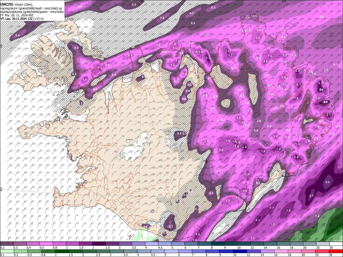Click the snowfall legend swatch labeled 0.2
Image resolution: width=343 pixels, height=257 pixels.
coord(7,244)
